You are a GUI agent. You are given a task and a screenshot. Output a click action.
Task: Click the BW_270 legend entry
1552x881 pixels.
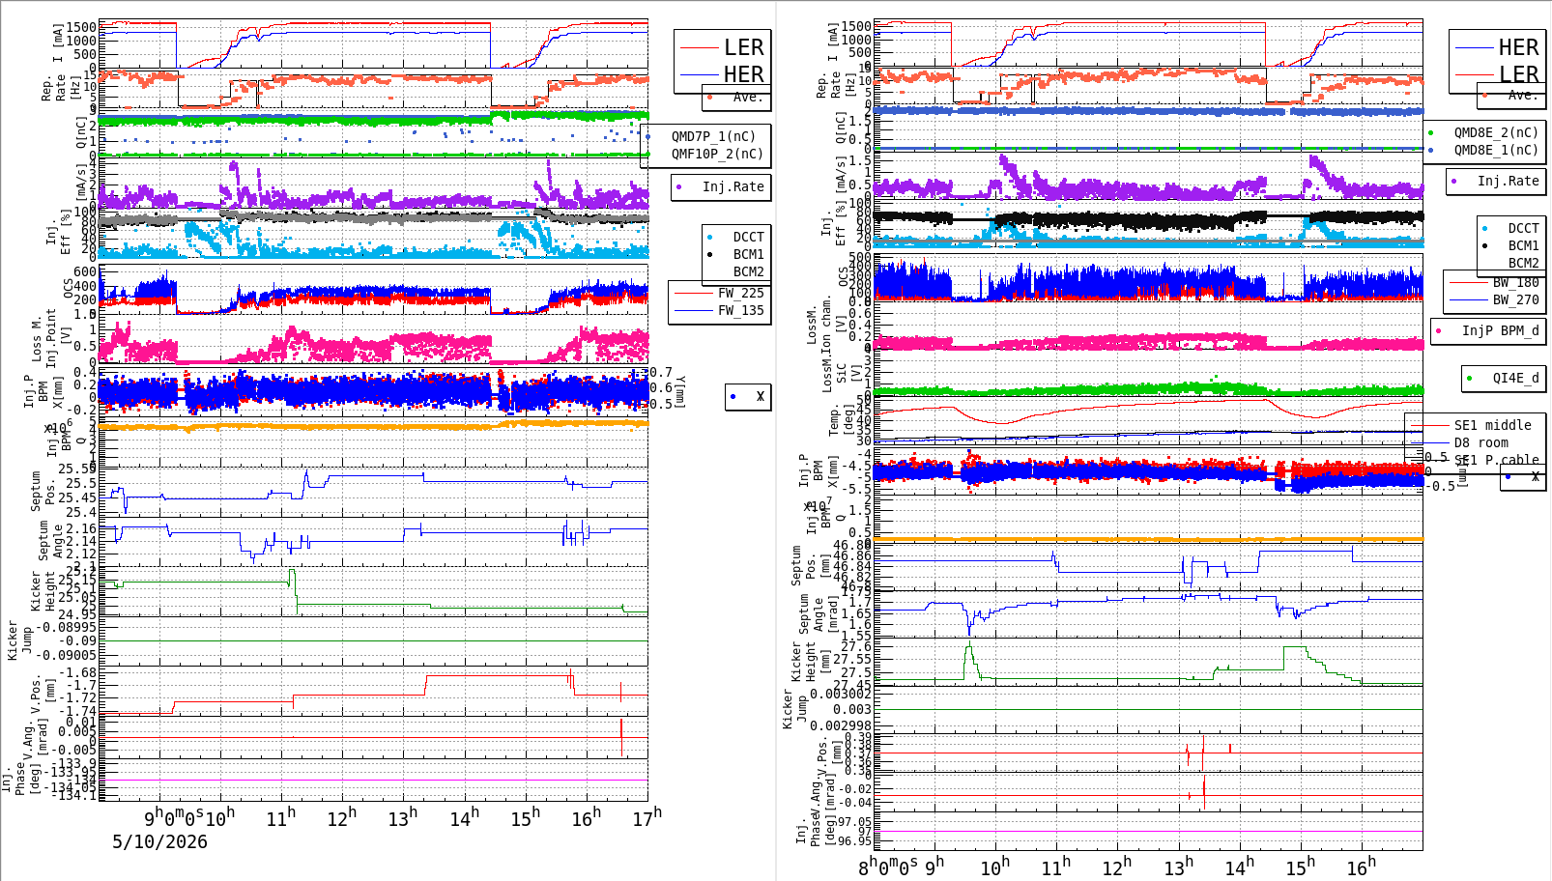[1515, 299]
